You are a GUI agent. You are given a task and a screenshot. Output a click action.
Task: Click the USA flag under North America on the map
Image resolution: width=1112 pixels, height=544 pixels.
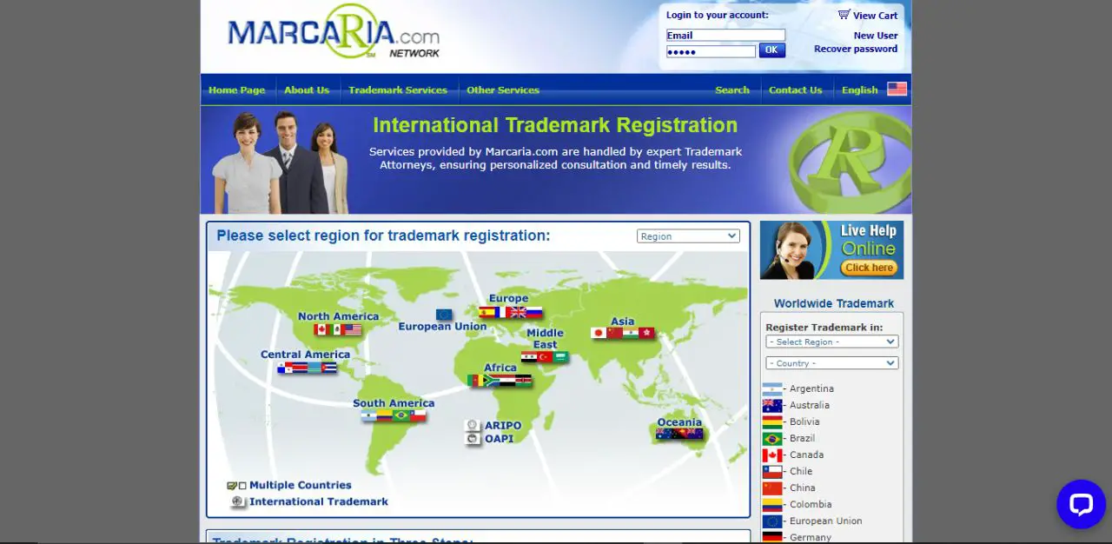(353, 329)
